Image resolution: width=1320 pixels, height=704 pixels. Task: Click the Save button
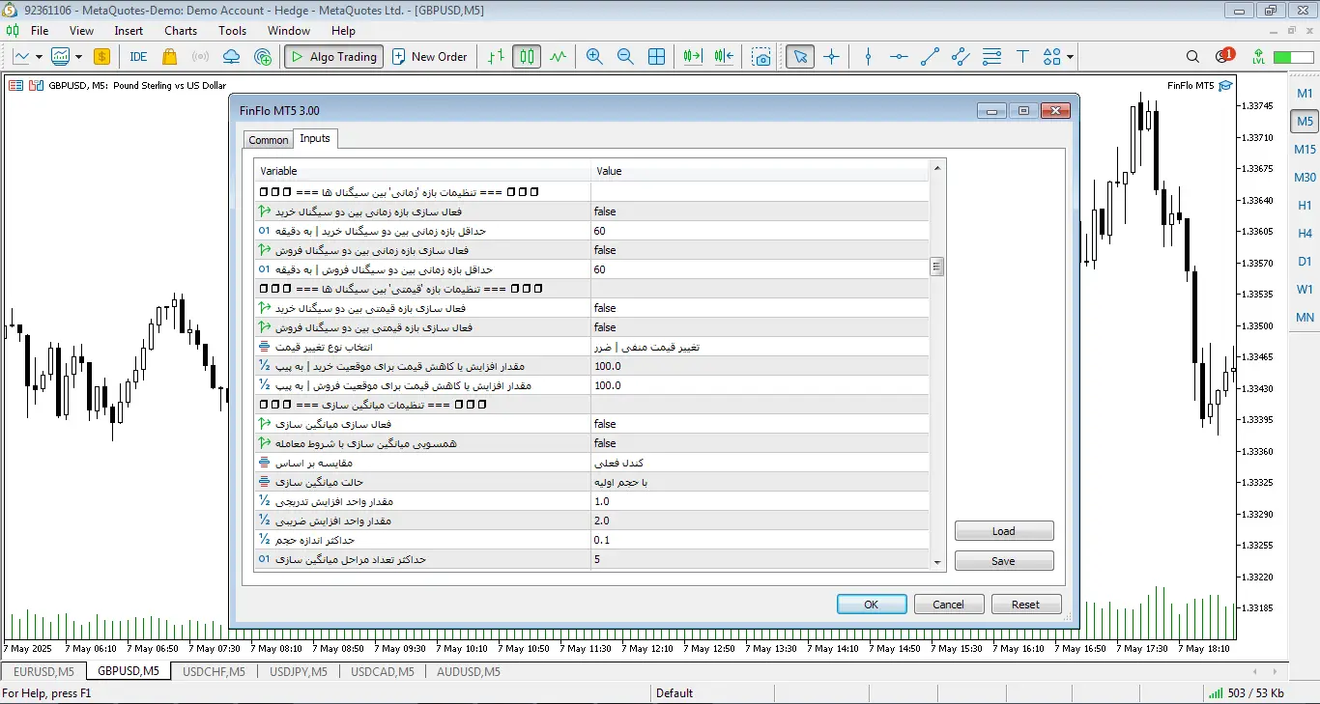[x=1004, y=561]
